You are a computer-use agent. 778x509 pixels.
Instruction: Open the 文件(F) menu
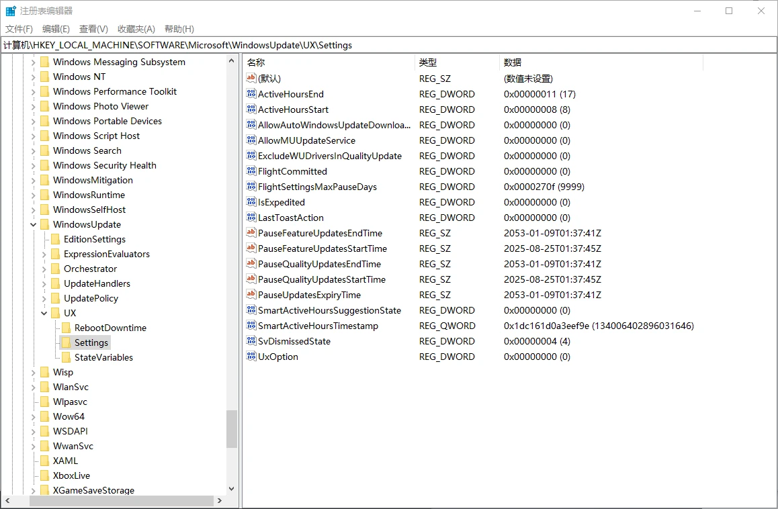tap(19, 29)
